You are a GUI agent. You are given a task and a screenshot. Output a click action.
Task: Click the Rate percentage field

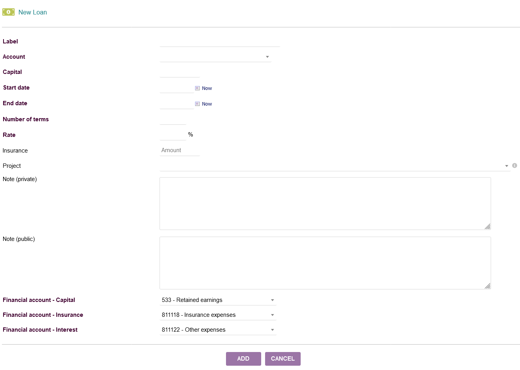[173, 135]
